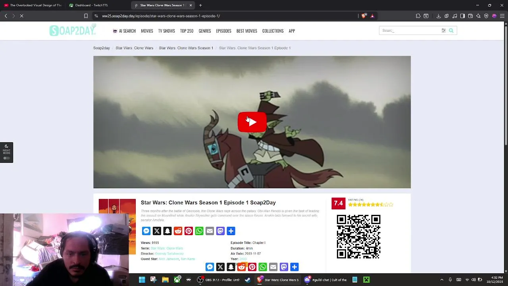Go to Soap2day breadcrumb link
508x286 pixels.
[x=102, y=48]
